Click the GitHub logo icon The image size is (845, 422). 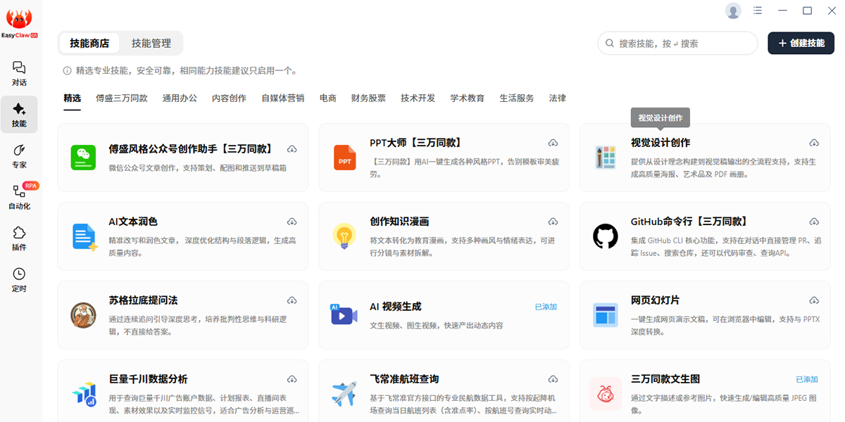click(x=606, y=236)
